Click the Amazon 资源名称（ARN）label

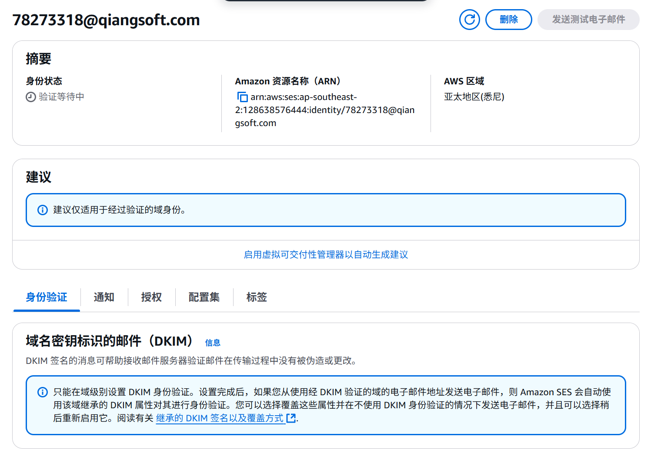(x=288, y=81)
